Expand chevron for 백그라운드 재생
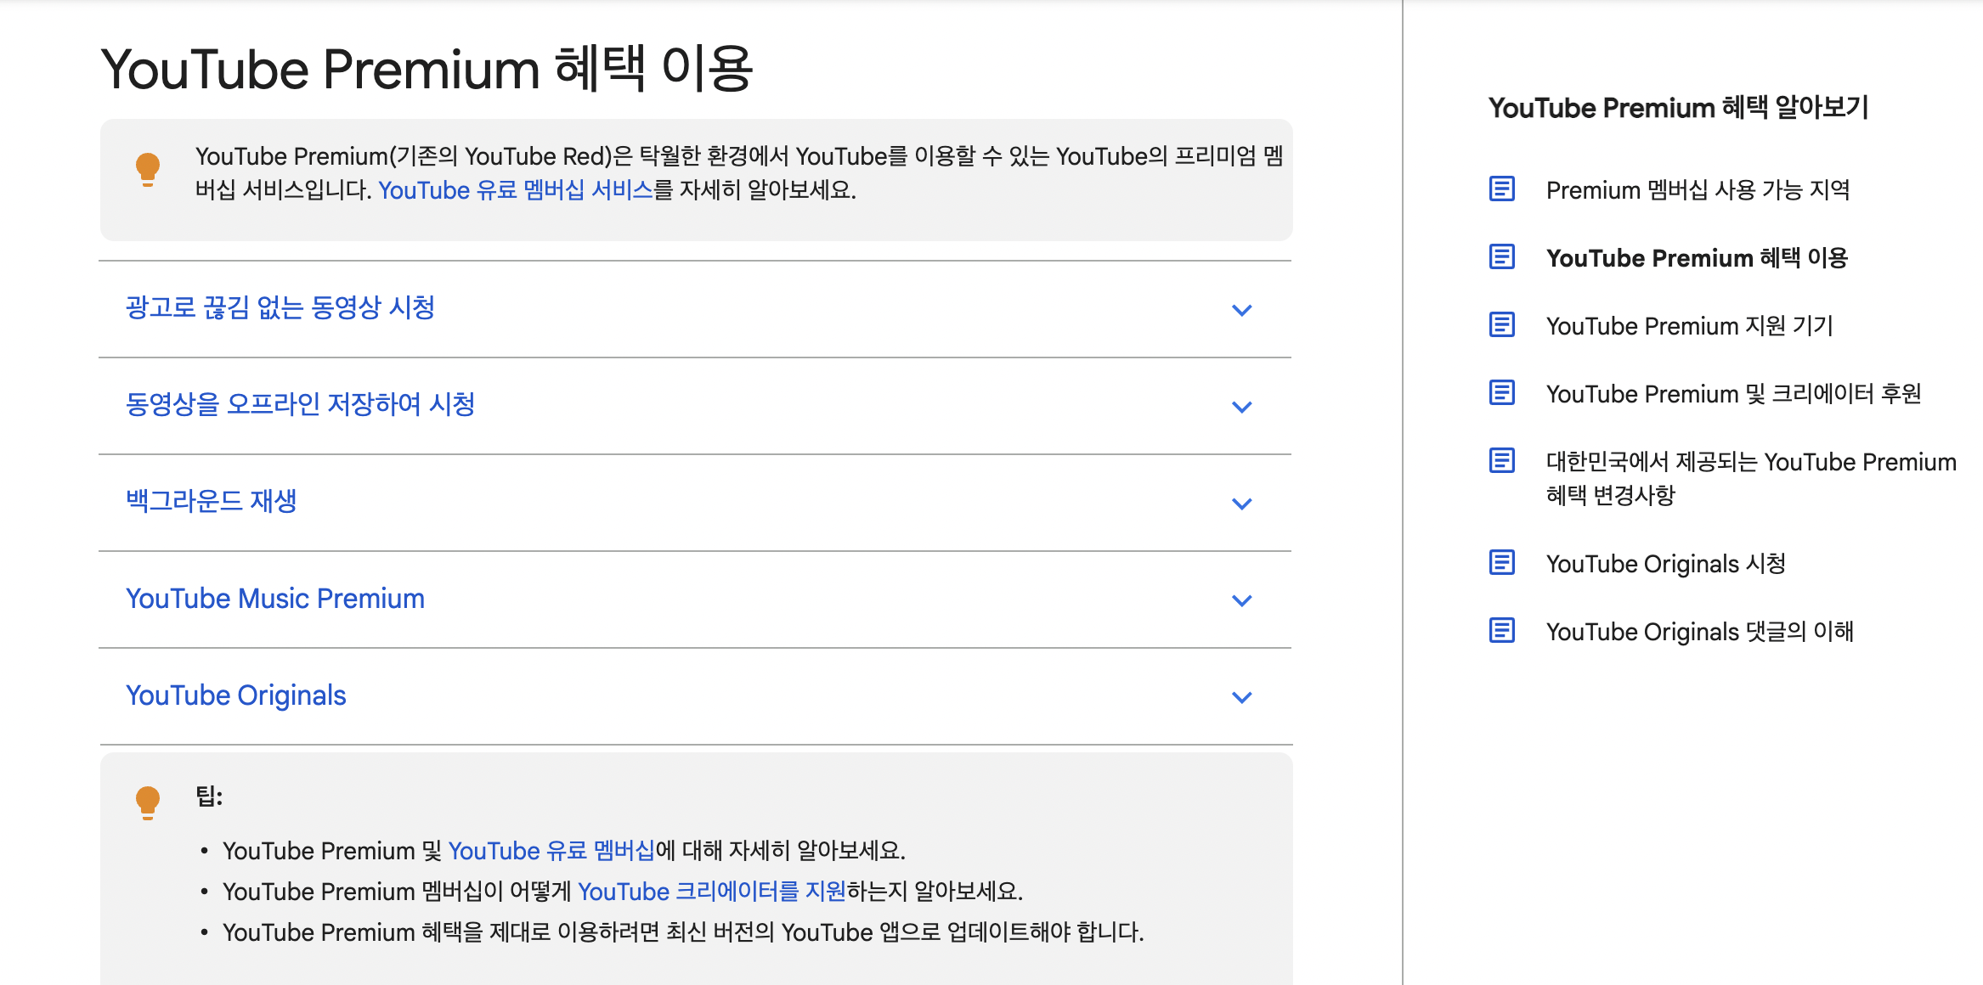The height and width of the screenshot is (985, 1983). 1241,504
